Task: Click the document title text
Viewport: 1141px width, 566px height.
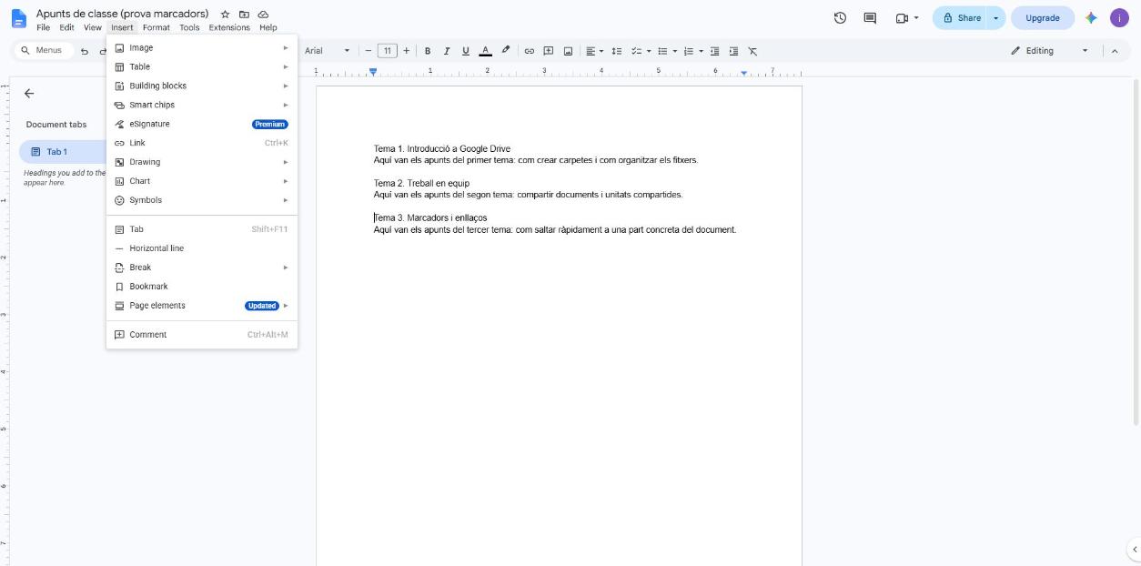Action: pos(122,14)
